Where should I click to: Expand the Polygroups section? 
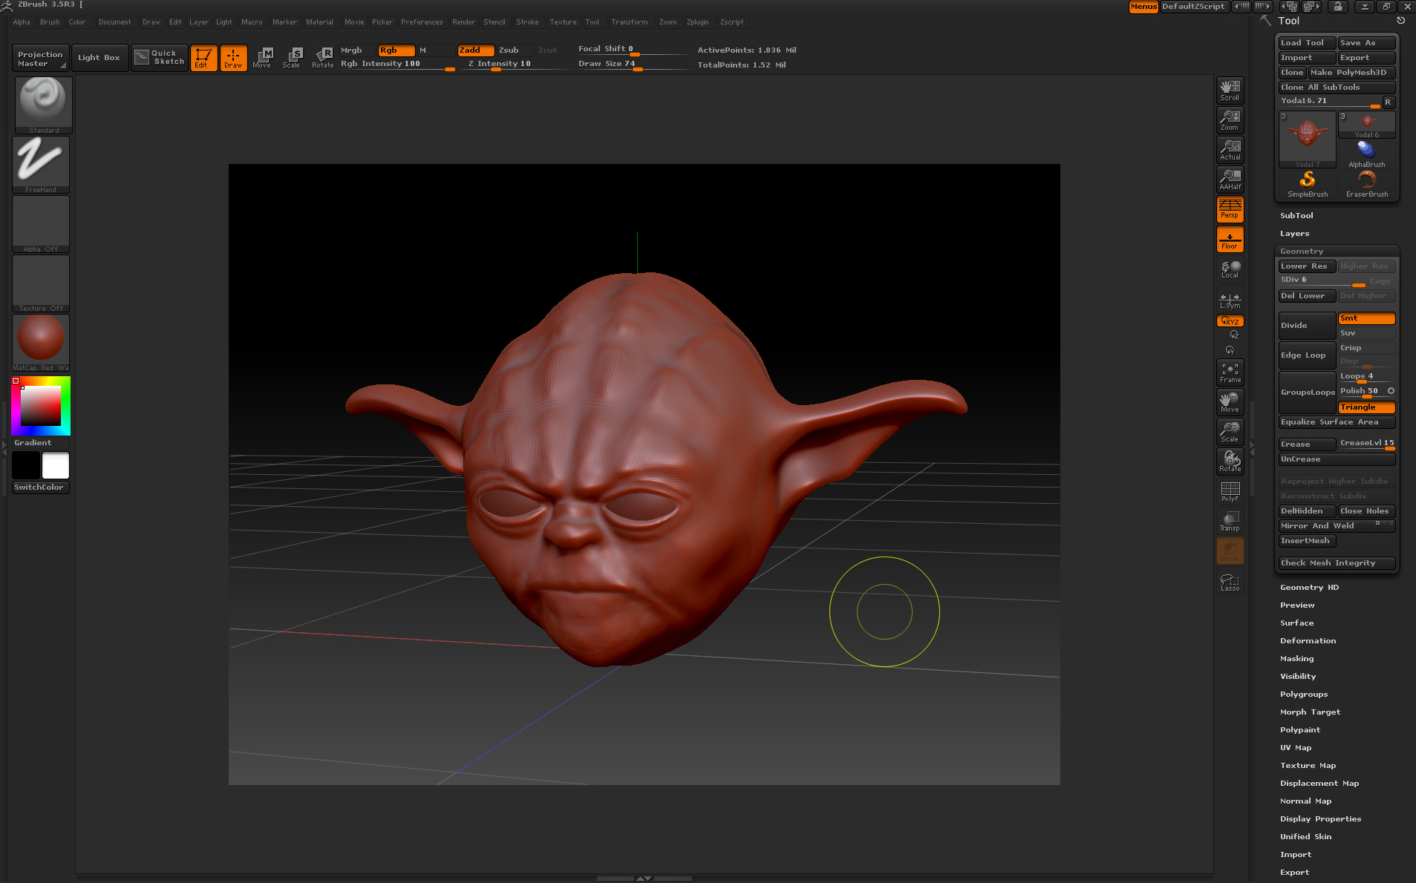pyautogui.click(x=1304, y=695)
